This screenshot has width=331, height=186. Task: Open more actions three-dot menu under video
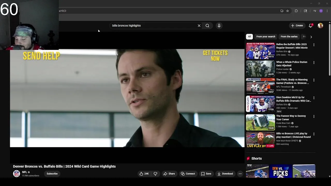(x=240, y=174)
